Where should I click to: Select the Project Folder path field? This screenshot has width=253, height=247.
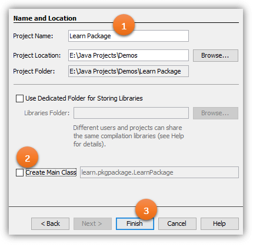click(128, 71)
